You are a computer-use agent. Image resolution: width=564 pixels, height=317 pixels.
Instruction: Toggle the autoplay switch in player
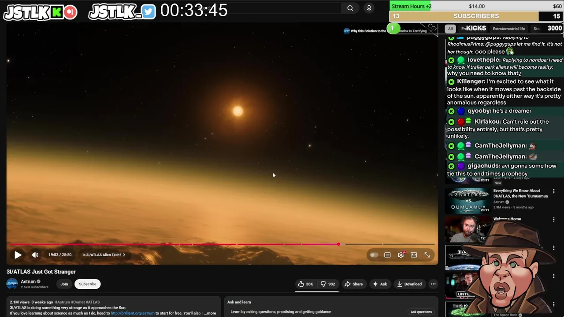pyautogui.click(x=374, y=255)
